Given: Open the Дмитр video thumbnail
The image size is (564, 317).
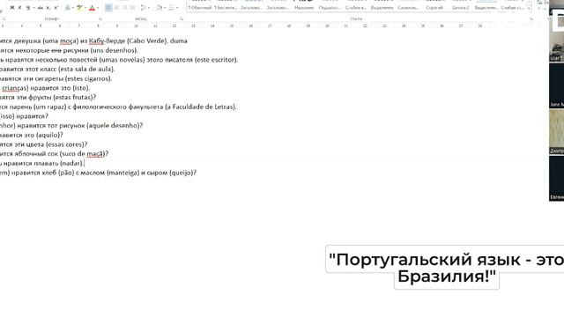Looking at the screenshot, I should (x=556, y=132).
